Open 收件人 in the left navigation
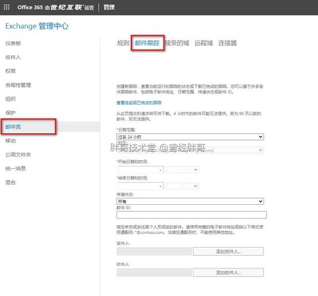Screen dimensions: 318x296 coord(13,57)
